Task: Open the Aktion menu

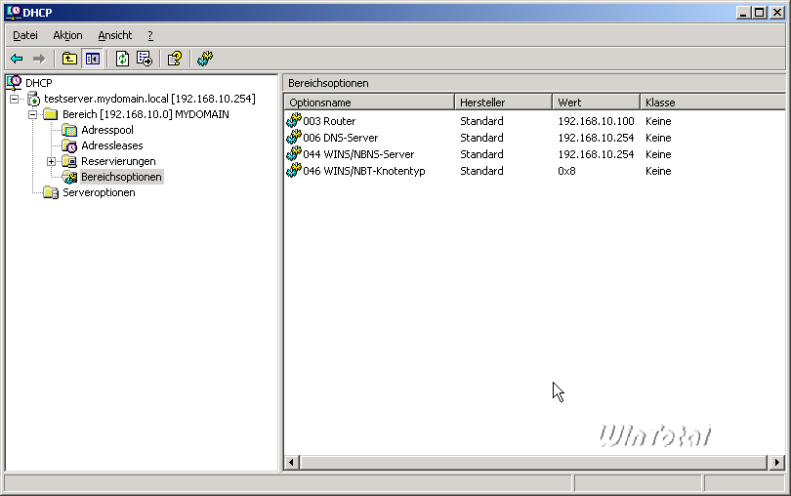Action: tap(67, 35)
